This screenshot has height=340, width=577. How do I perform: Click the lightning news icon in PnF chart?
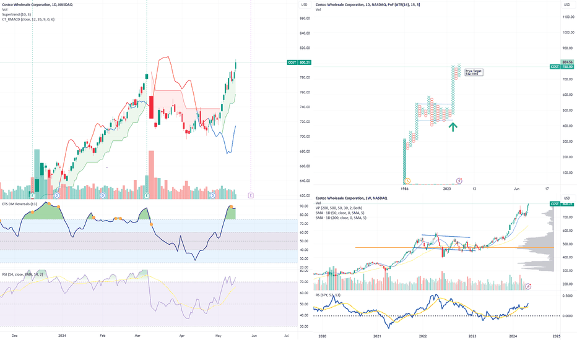tap(459, 181)
